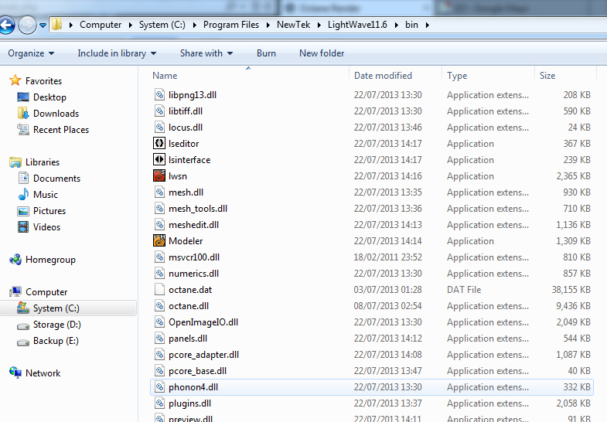Open Music library icon
The width and height of the screenshot is (607, 422).
point(23,194)
